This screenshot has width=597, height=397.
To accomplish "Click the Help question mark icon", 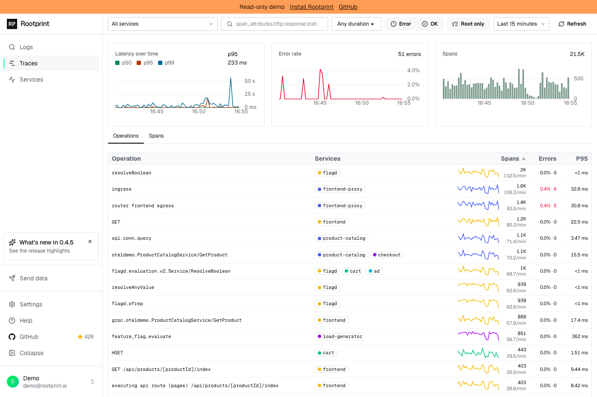I will pos(12,321).
